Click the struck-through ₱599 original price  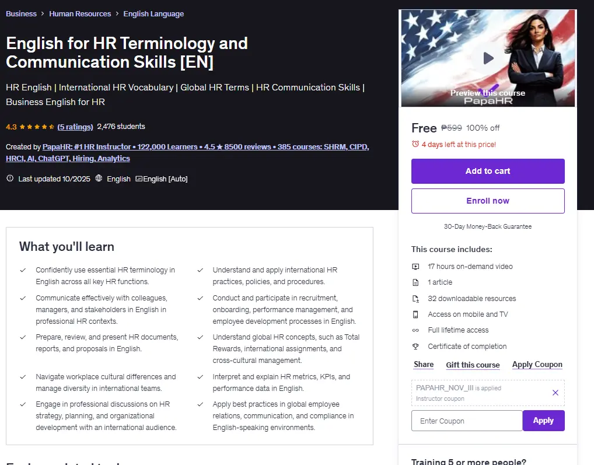451,128
